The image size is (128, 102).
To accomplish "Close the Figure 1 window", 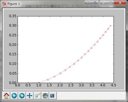I will tap(120, 3).
